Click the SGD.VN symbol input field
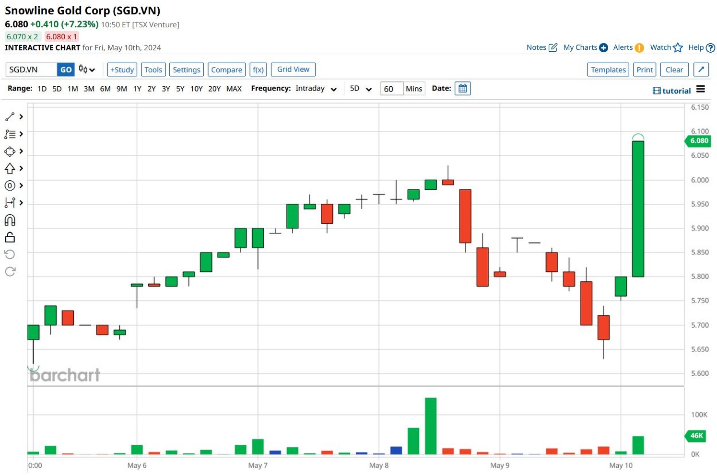The width and height of the screenshot is (717, 475). pos(32,70)
